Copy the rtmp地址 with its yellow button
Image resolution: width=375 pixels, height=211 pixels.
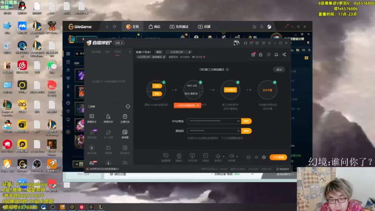[247, 121]
